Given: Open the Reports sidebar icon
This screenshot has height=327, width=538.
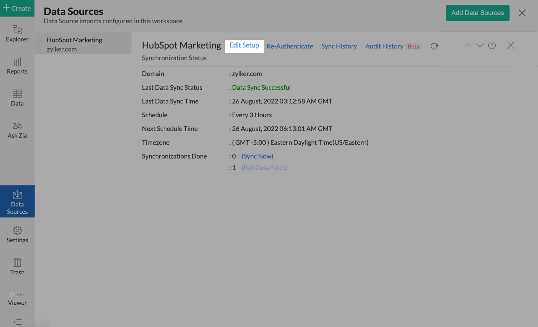Looking at the screenshot, I should coord(17,65).
